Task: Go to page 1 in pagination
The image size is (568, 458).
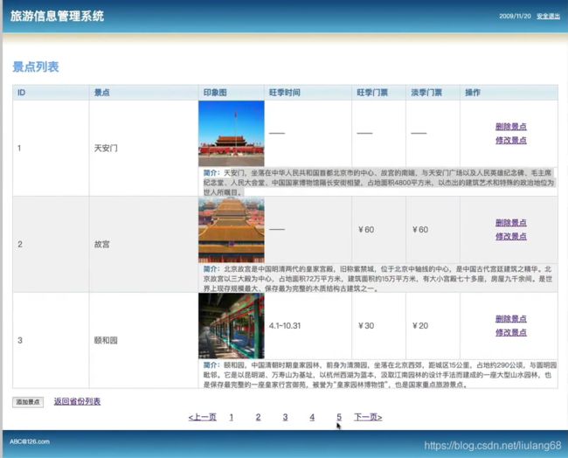Action: pos(231,417)
